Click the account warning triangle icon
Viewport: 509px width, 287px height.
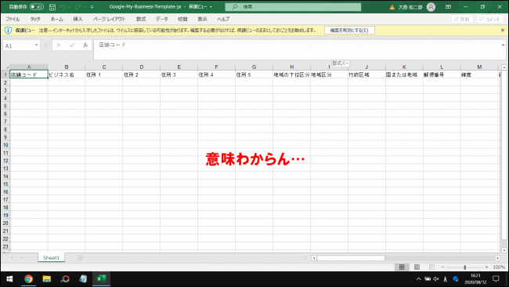[392, 7]
